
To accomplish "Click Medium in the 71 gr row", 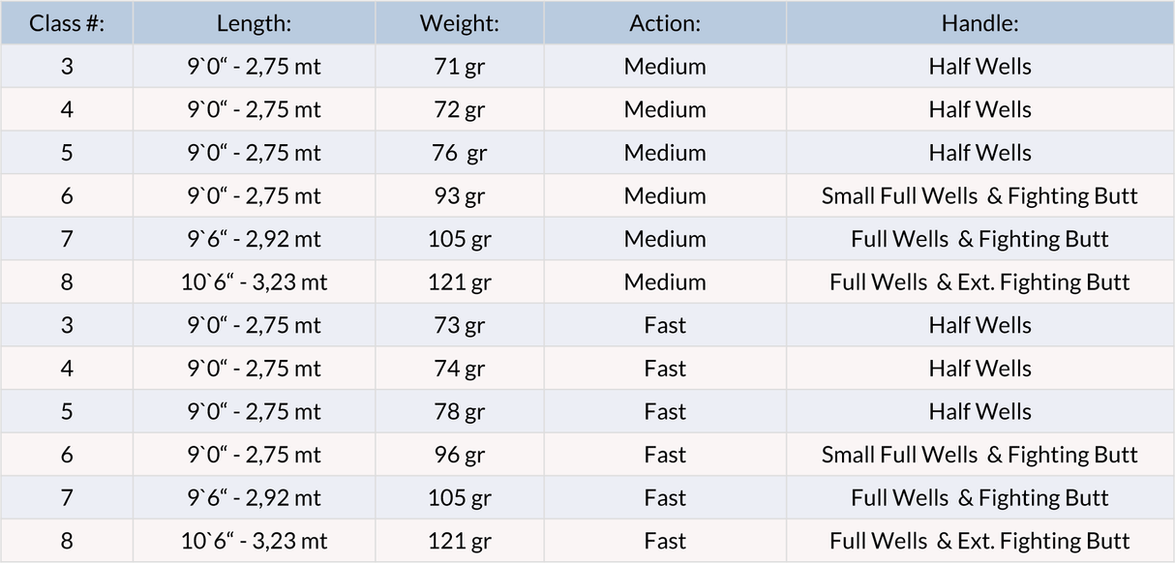I will [x=665, y=67].
